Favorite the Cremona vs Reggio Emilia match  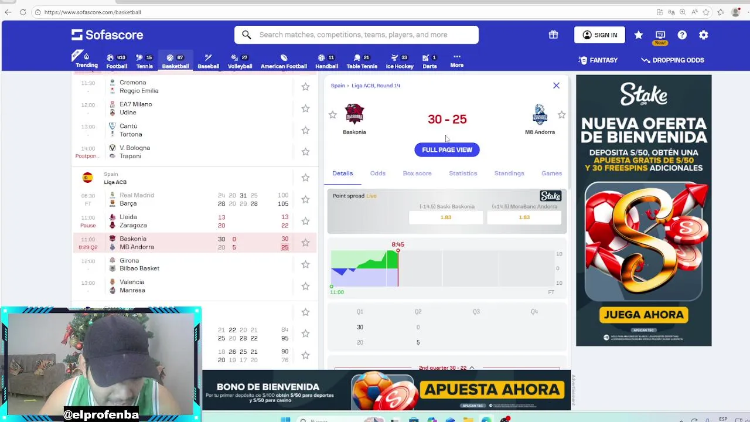[x=305, y=87]
